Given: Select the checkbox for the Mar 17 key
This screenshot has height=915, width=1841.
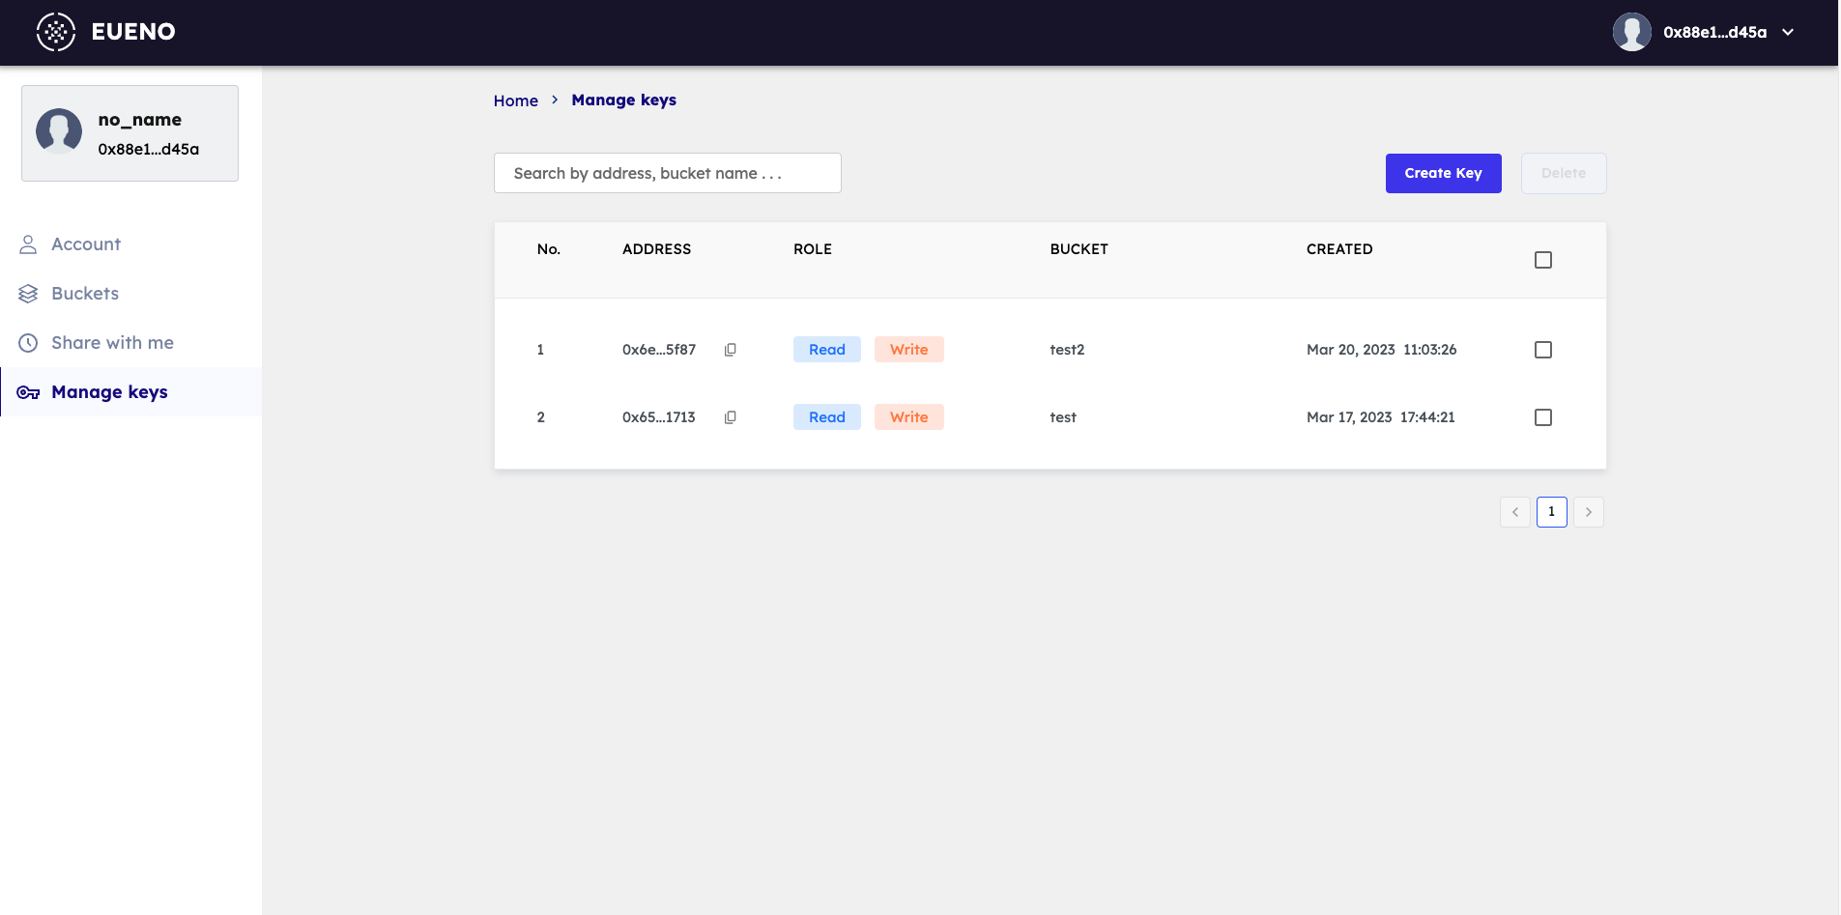Looking at the screenshot, I should [1543, 417].
